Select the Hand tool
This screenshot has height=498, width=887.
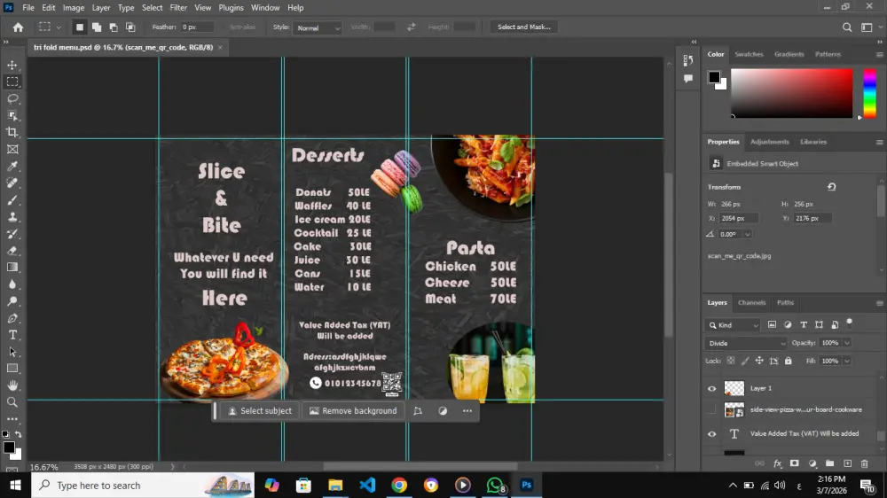(12, 385)
